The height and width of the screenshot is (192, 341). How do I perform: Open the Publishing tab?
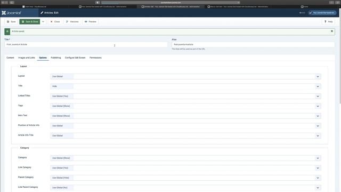(55, 58)
